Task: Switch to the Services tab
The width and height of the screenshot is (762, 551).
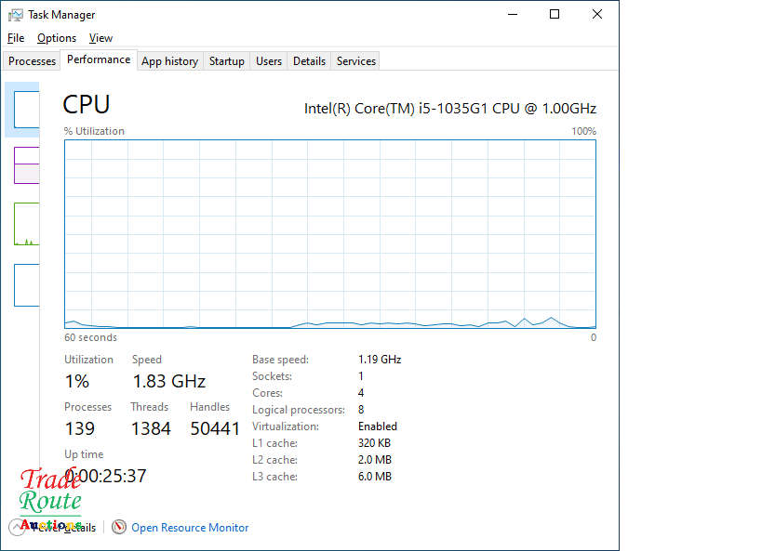Action: tap(356, 61)
